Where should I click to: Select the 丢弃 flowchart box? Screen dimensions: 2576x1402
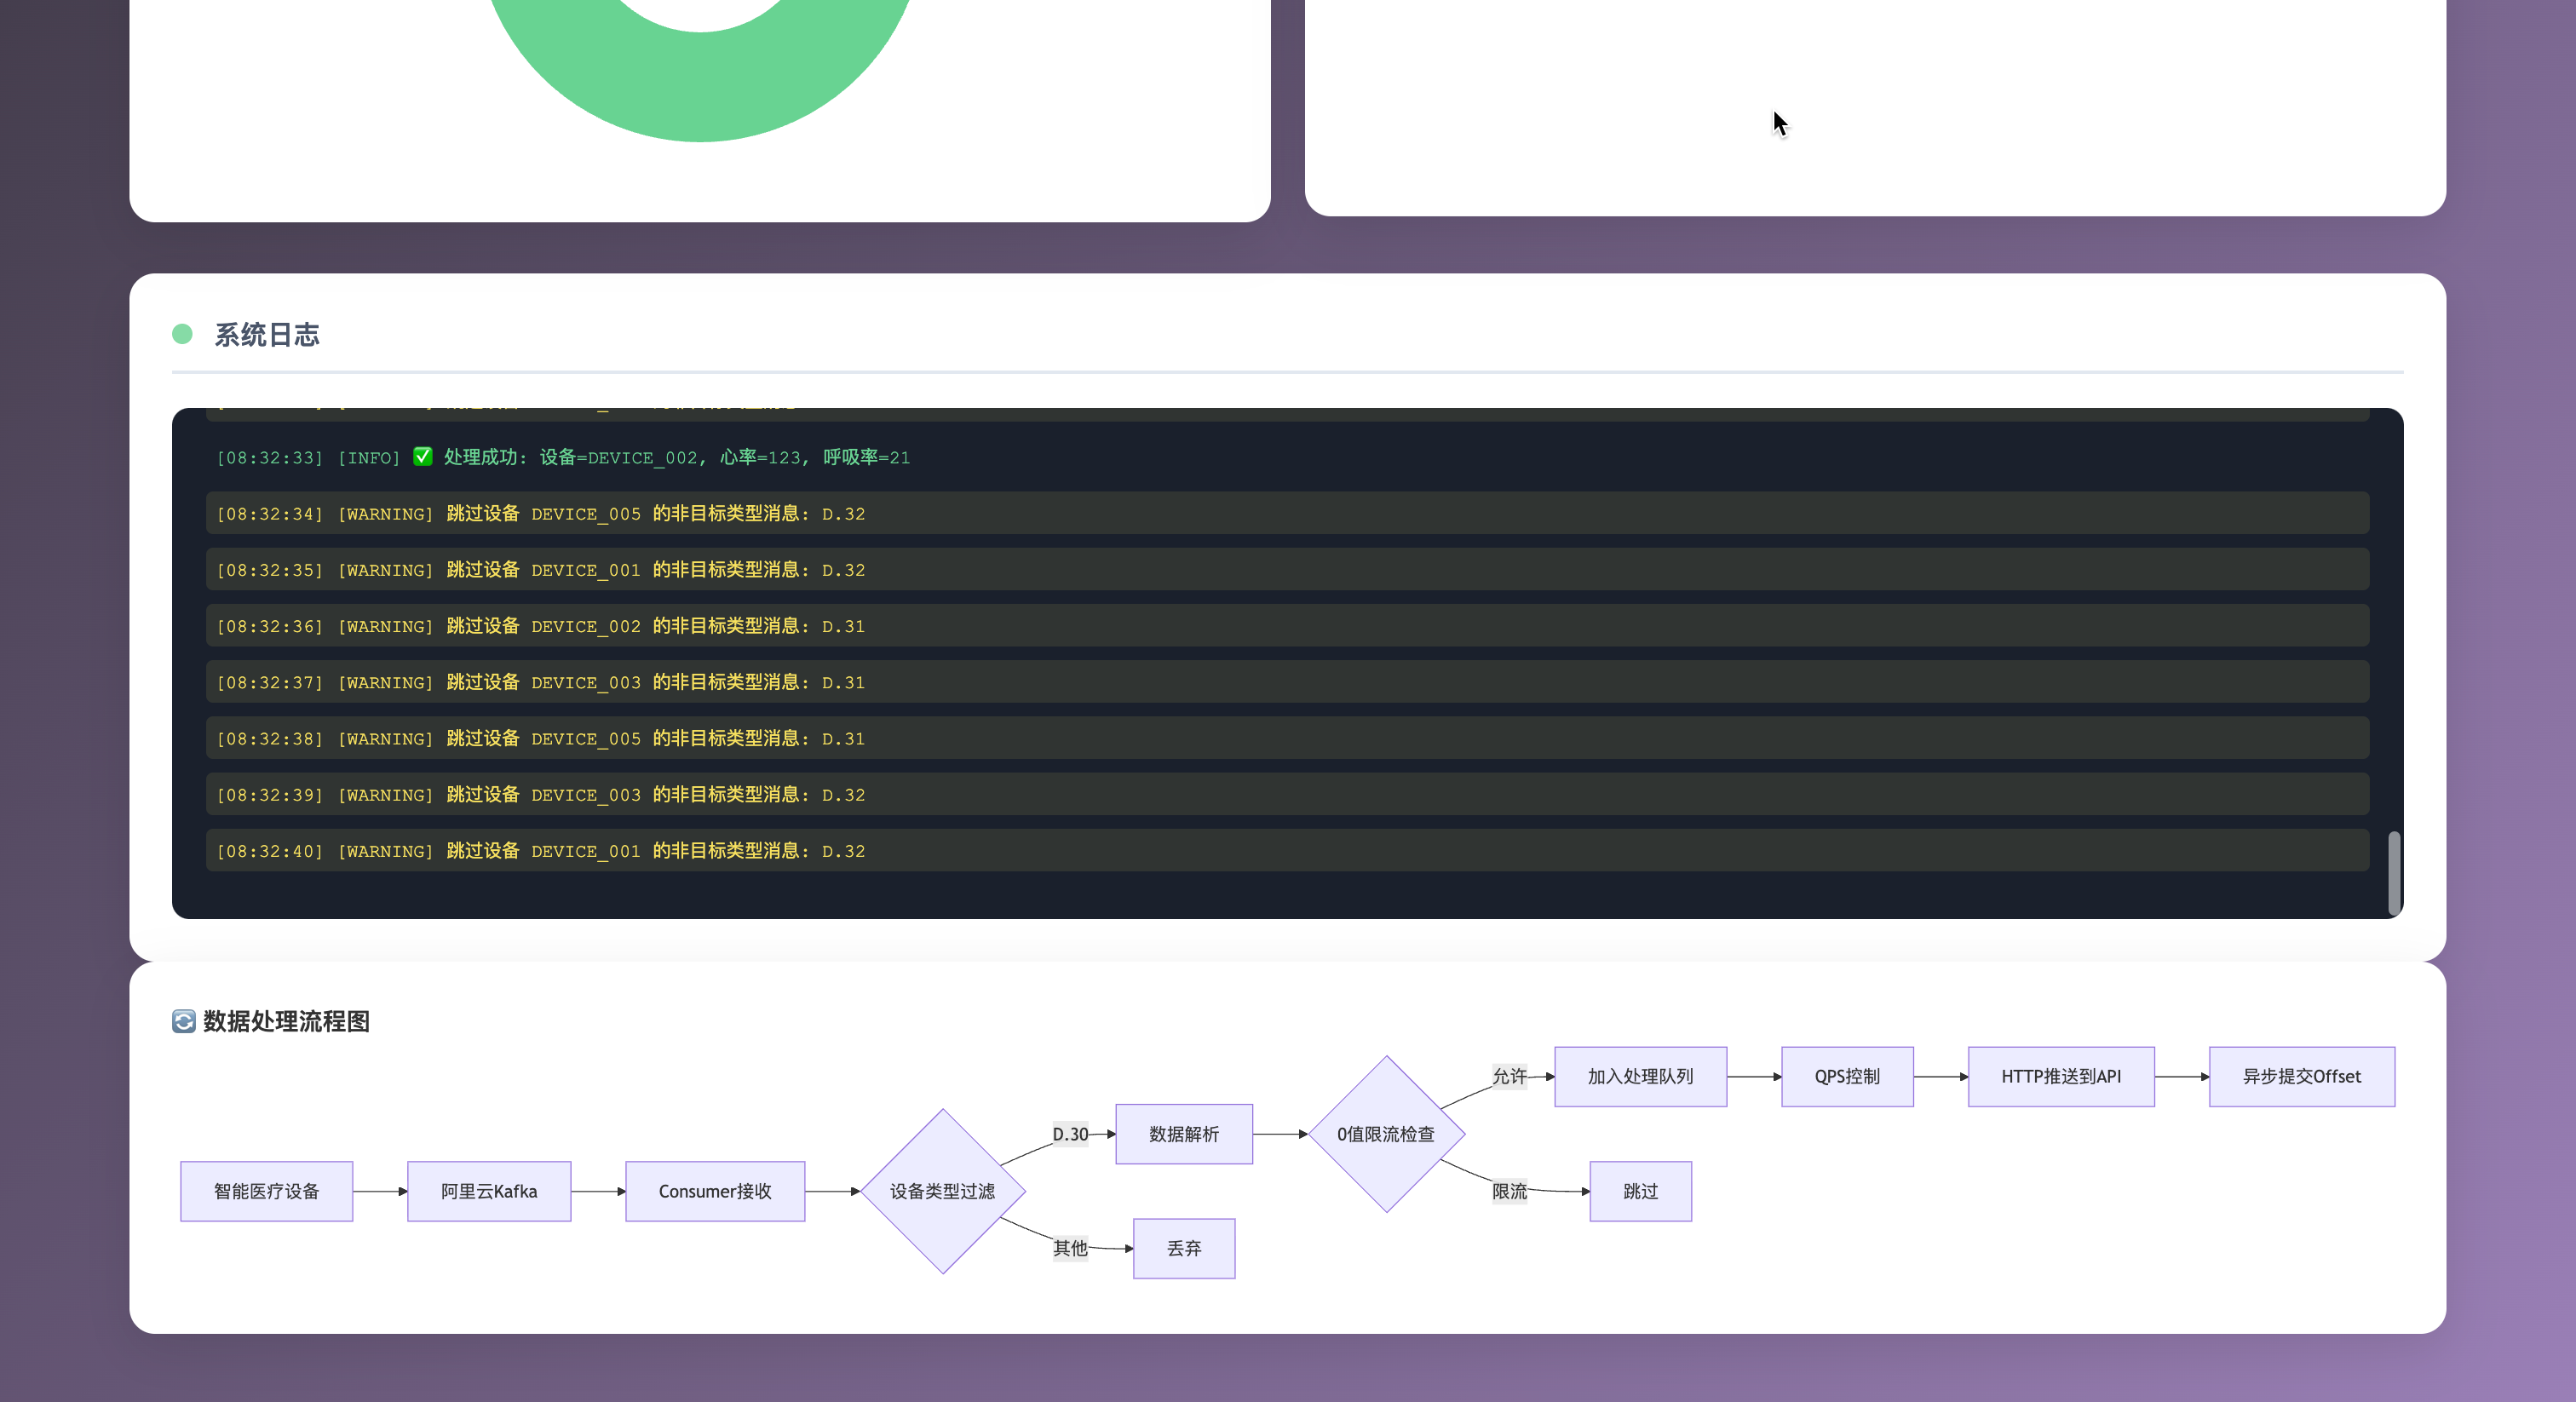click(1184, 1248)
